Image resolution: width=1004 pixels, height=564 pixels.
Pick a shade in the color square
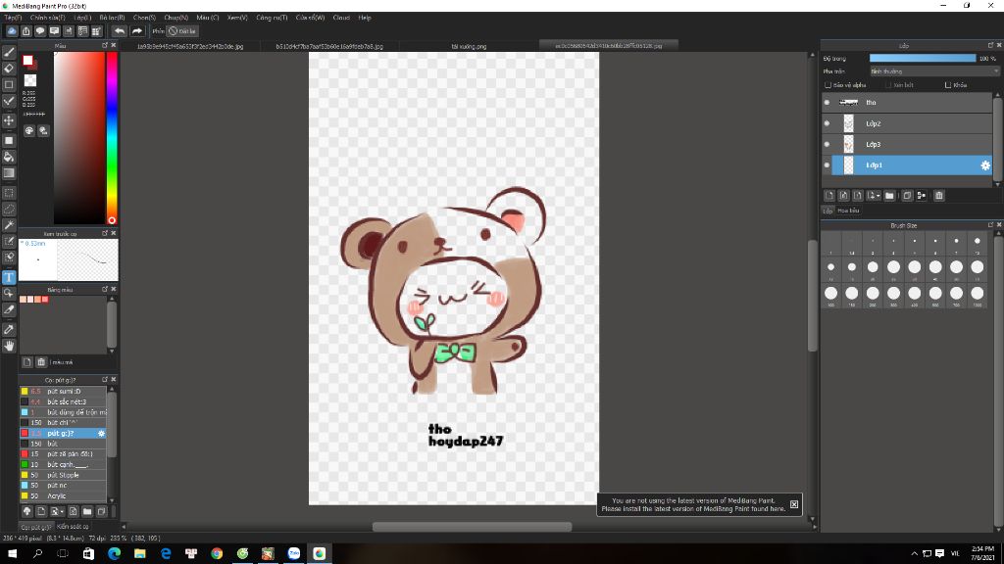pyautogui.click(x=78, y=137)
